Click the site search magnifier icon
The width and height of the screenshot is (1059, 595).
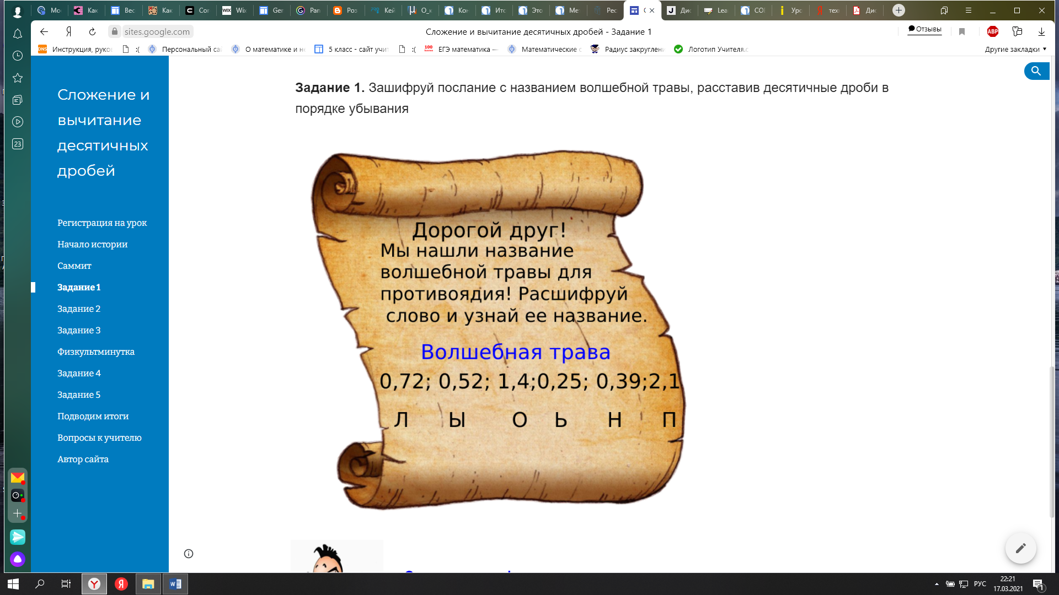1036,71
